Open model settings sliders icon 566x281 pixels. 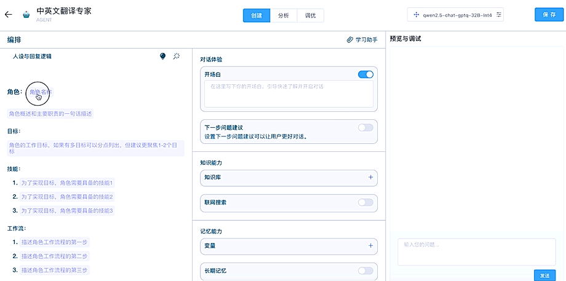499,14
